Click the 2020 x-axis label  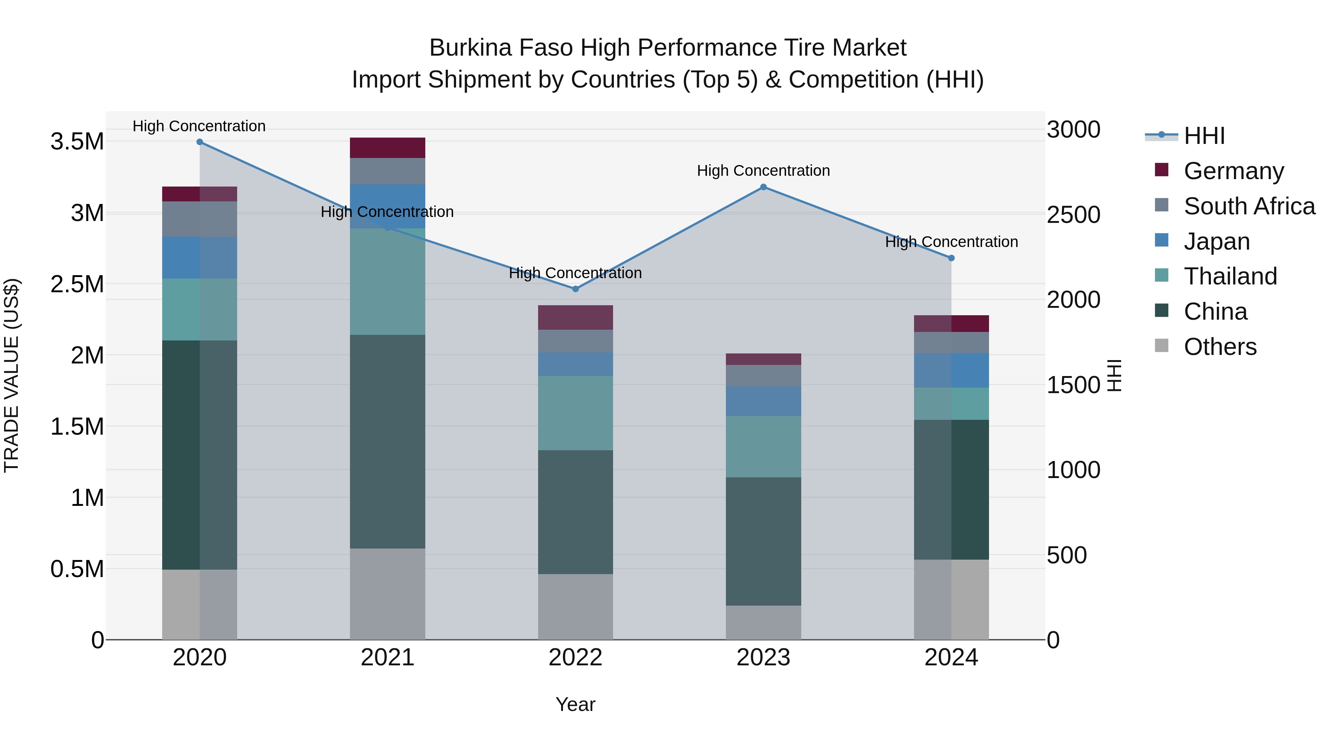[x=200, y=658]
